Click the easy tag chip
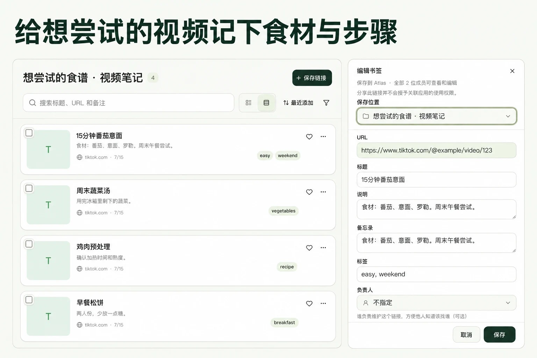 [x=265, y=156]
